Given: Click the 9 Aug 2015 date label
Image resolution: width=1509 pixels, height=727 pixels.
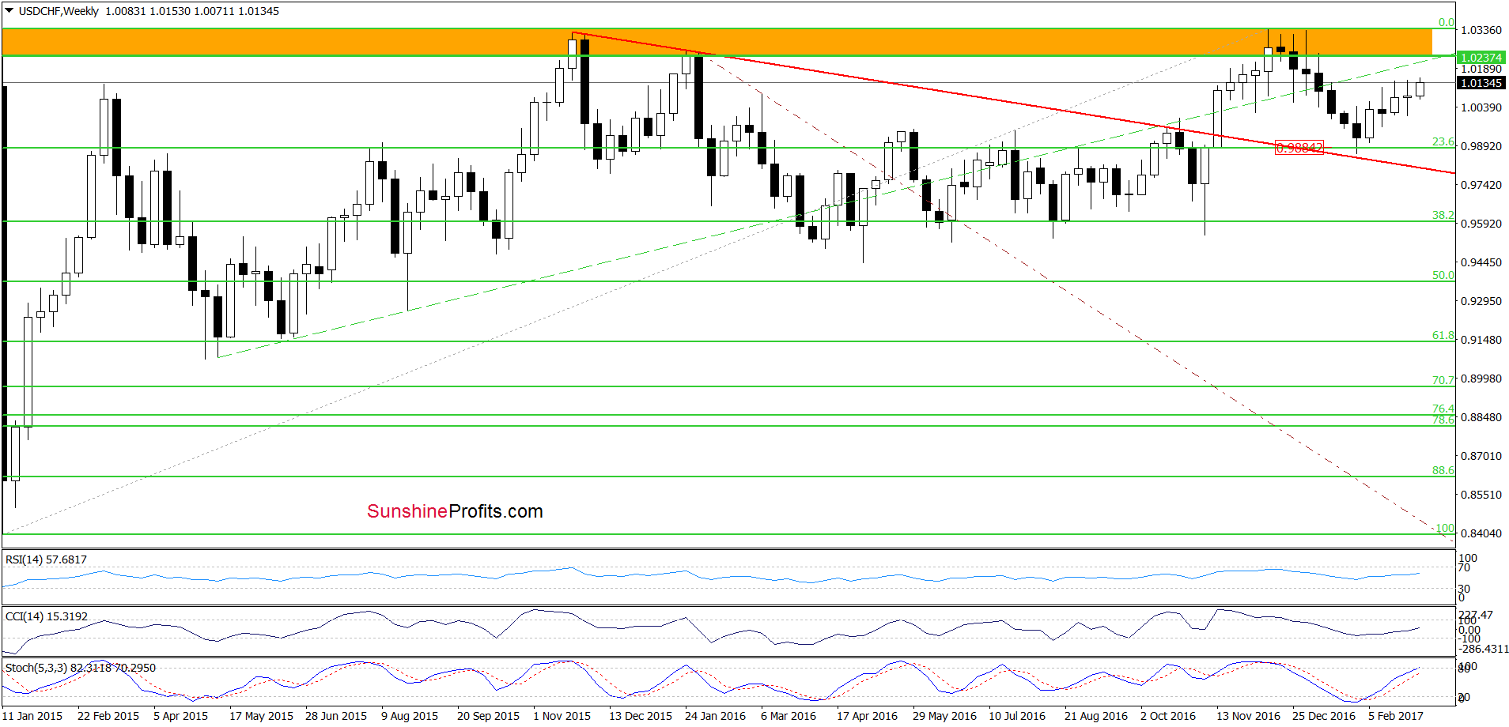Looking at the screenshot, I should 410,716.
